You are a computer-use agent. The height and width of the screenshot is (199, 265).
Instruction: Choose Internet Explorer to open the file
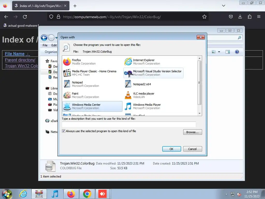(x=153, y=62)
